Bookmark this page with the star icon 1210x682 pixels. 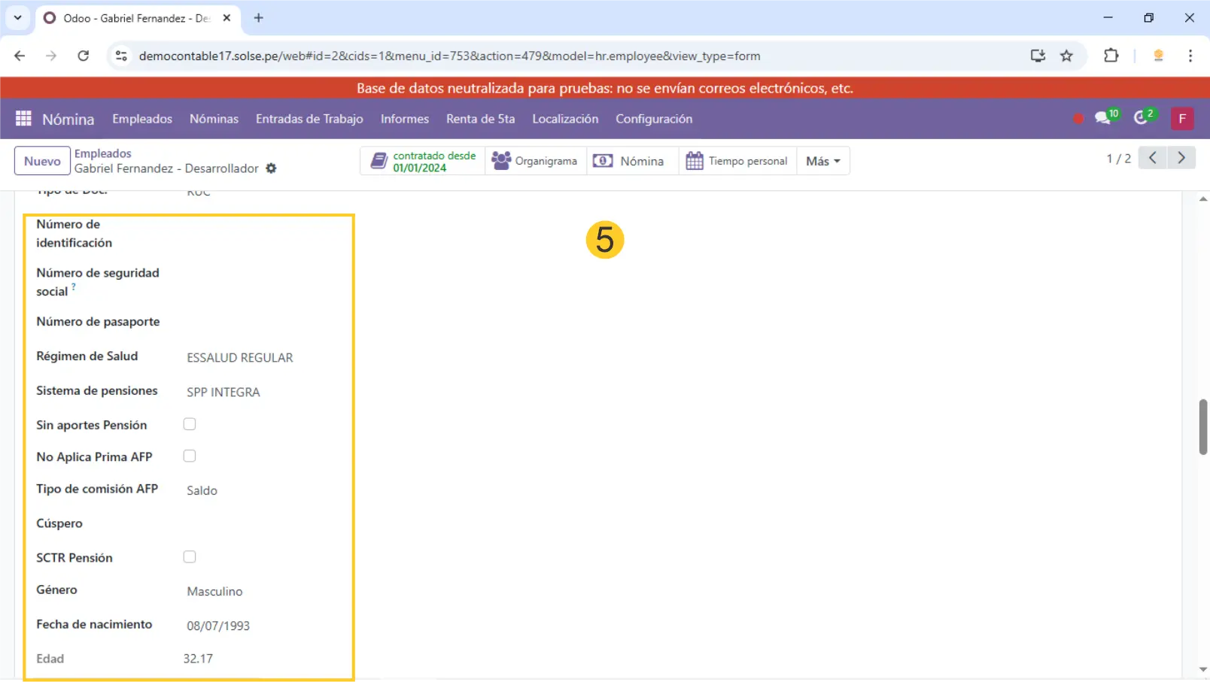[x=1066, y=56]
